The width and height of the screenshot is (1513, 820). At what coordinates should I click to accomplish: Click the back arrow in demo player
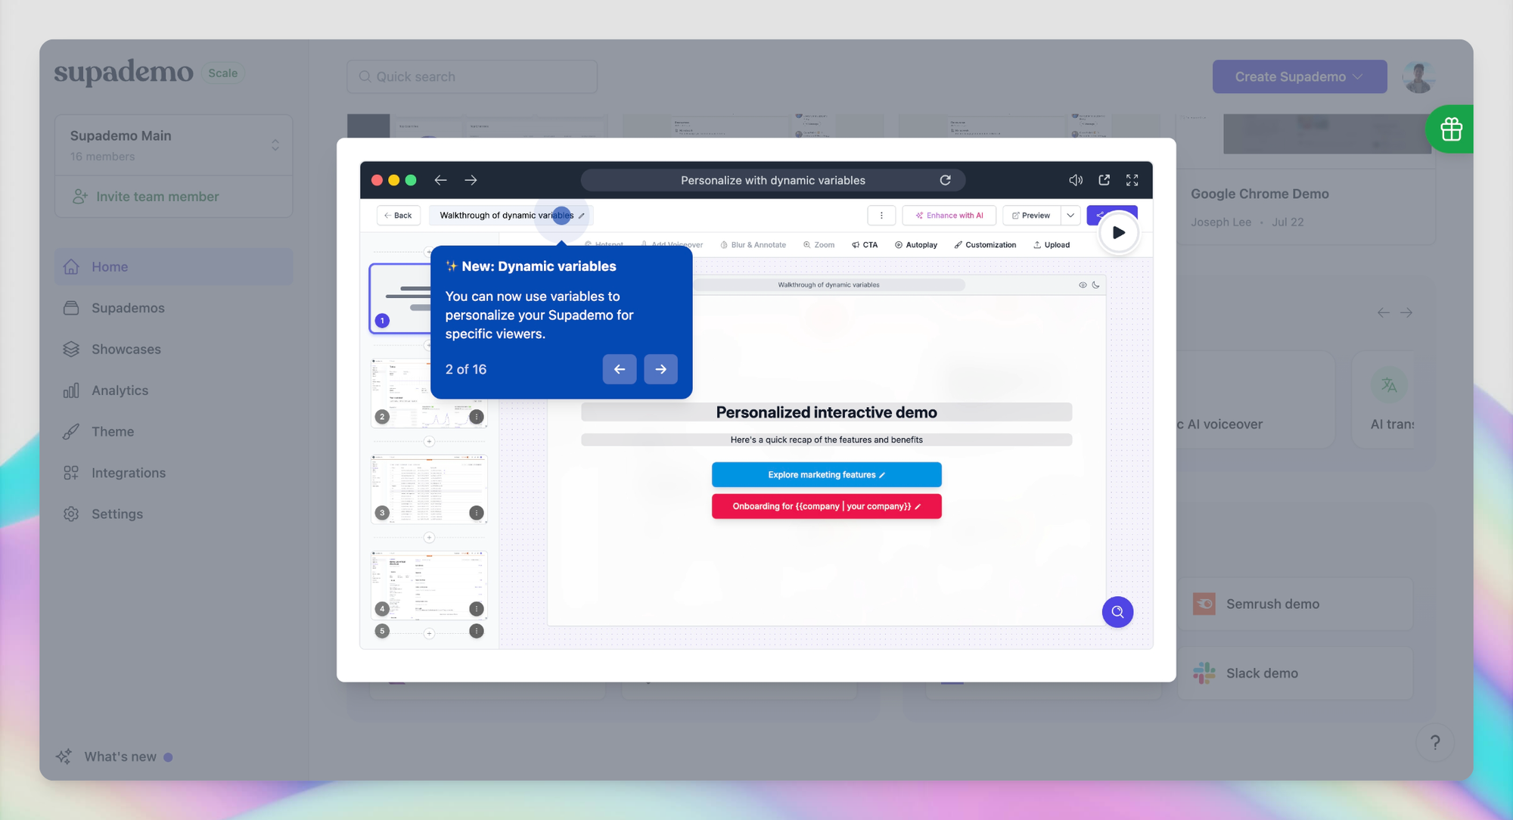point(440,180)
